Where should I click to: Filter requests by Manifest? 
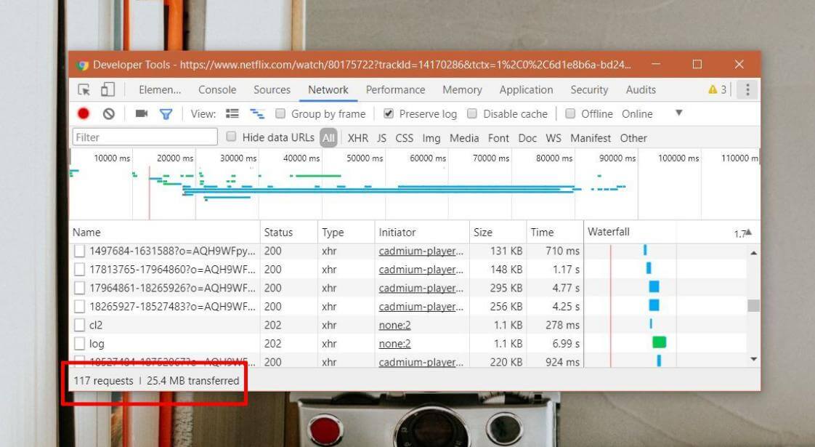pyautogui.click(x=591, y=138)
